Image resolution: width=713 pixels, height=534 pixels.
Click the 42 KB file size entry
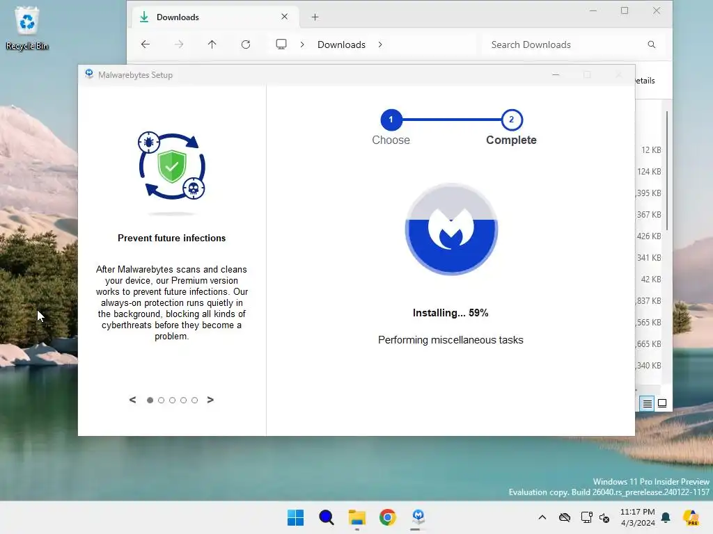point(651,280)
